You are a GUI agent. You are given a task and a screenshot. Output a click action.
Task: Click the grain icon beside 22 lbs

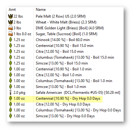[x=10, y=16]
